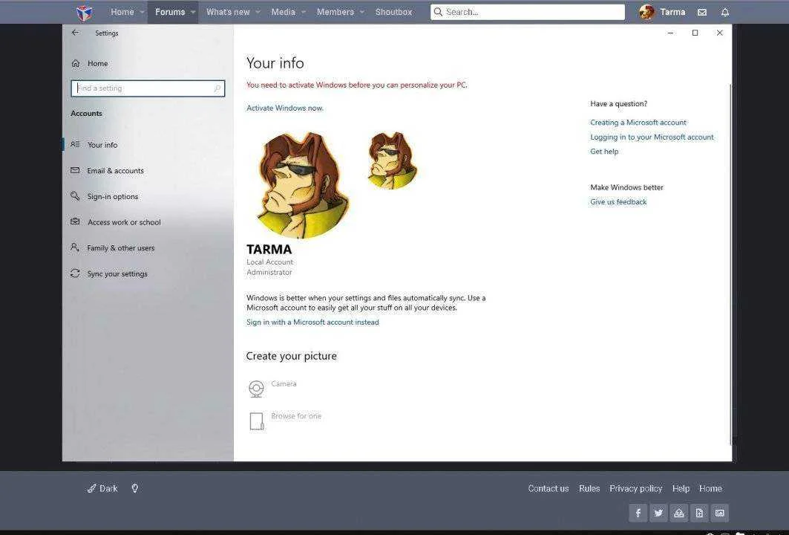This screenshot has height=535, width=789.
Task: Click the Sync your settings arrows icon
Action: (x=75, y=273)
